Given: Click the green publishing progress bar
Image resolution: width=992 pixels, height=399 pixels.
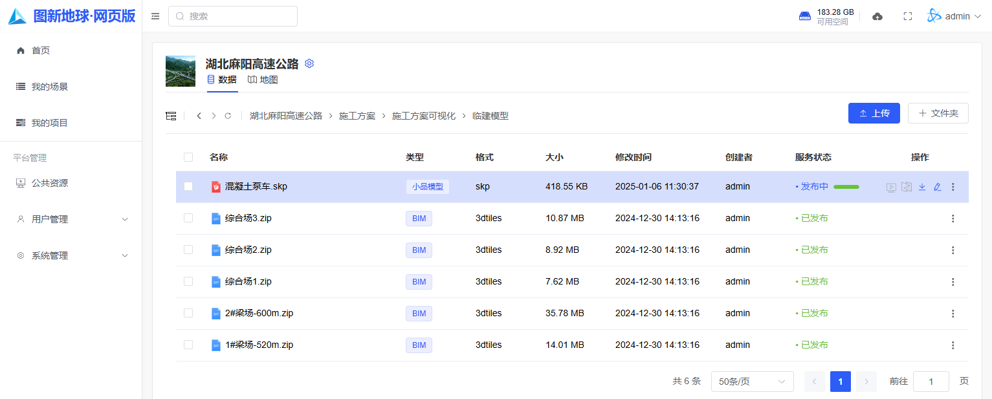Looking at the screenshot, I should [x=846, y=187].
